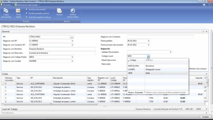The height and width of the screenshot is (120, 213).
Task: Open the Subtipo Documento dropdown
Action: (x=171, y=52)
